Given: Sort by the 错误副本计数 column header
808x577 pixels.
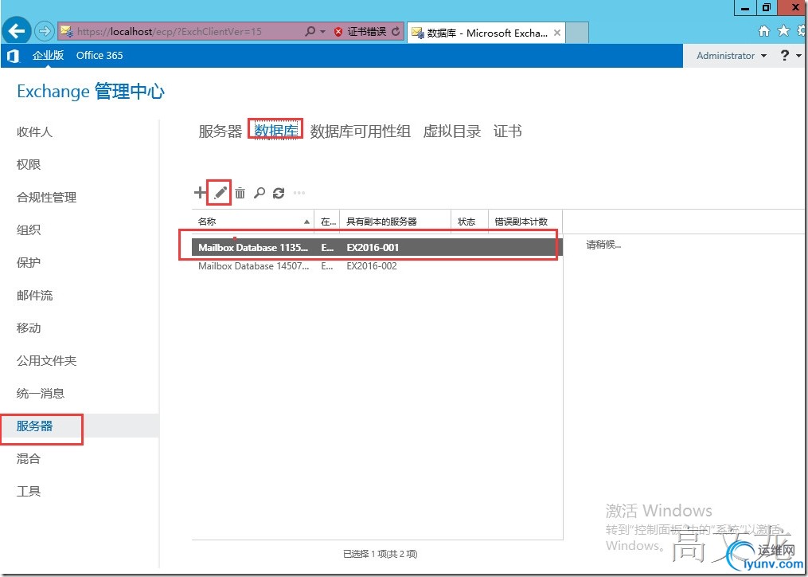Looking at the screenshot, I should 525,222.
